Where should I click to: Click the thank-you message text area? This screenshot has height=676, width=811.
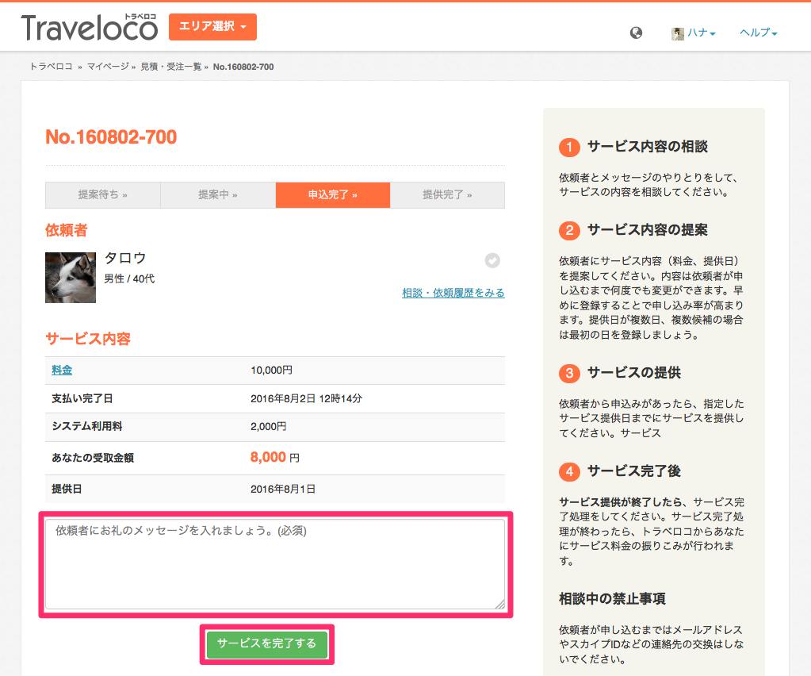275,564
